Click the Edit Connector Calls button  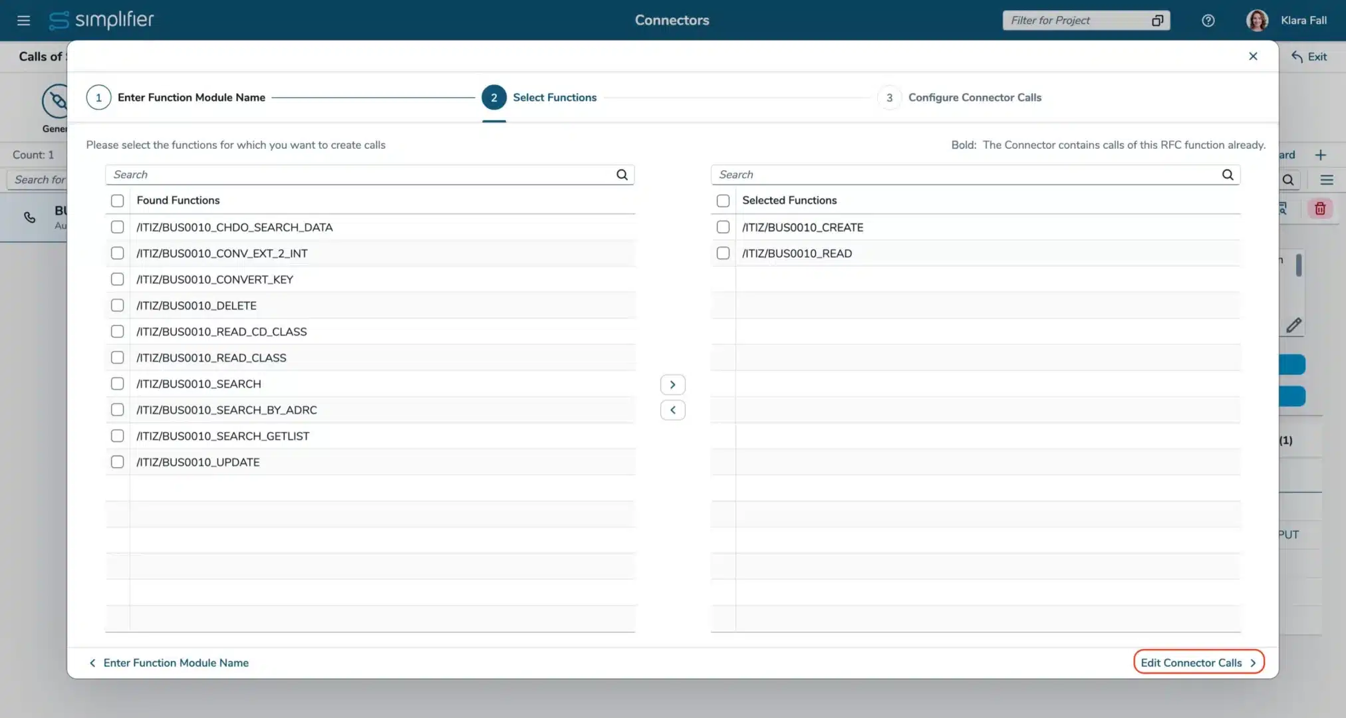[x=1197, y=662]
